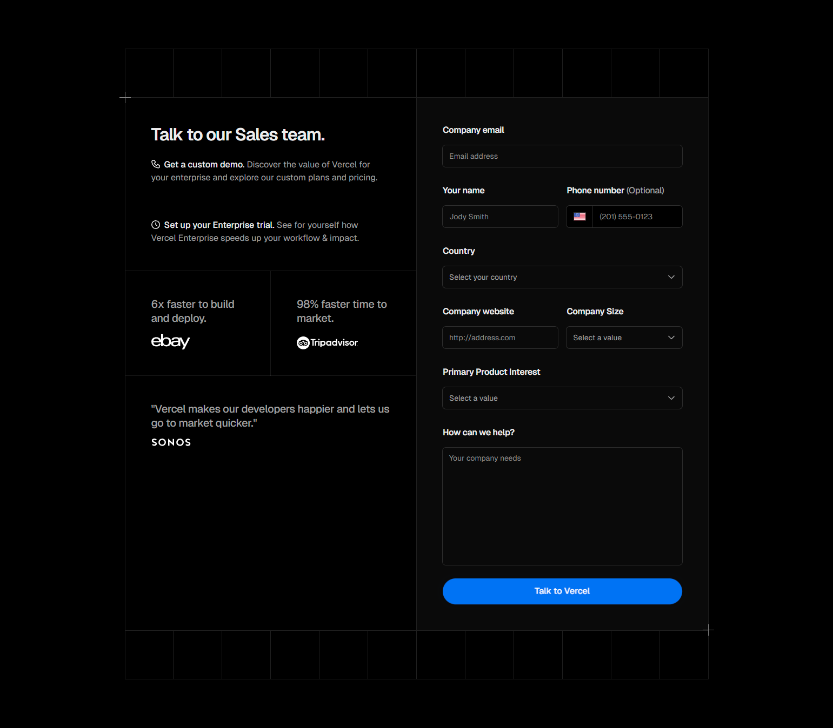Open the Select your country dropdown
Image resolution: width=833 pixels, height=728 pixels.
[x=562, y=277]
